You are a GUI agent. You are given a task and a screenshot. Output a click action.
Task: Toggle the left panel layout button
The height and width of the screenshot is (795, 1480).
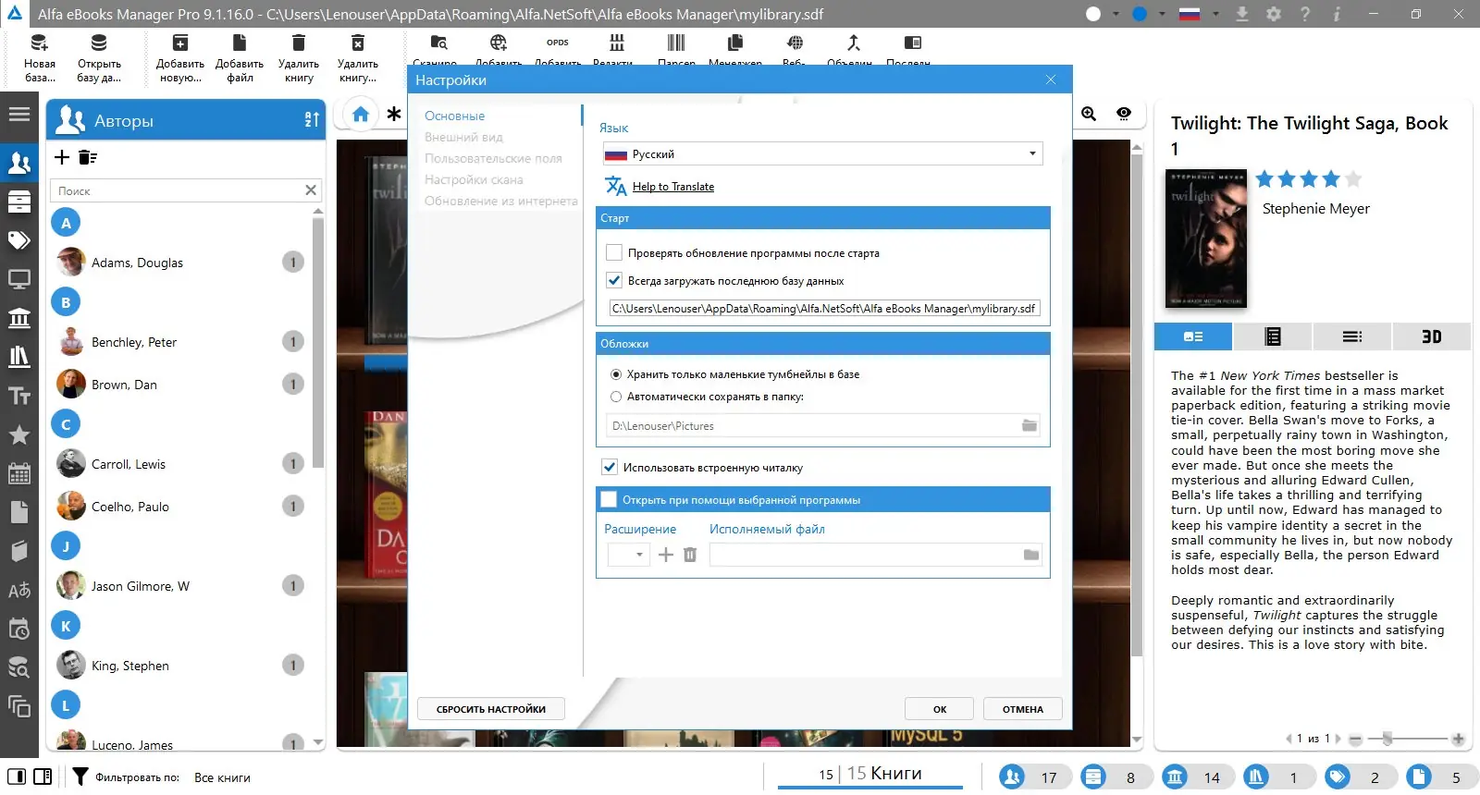point(17,777)
